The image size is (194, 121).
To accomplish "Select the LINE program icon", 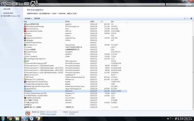I will (25, 61).
